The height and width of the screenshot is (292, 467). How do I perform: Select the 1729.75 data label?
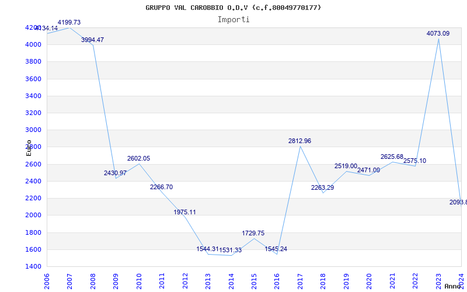253,233
